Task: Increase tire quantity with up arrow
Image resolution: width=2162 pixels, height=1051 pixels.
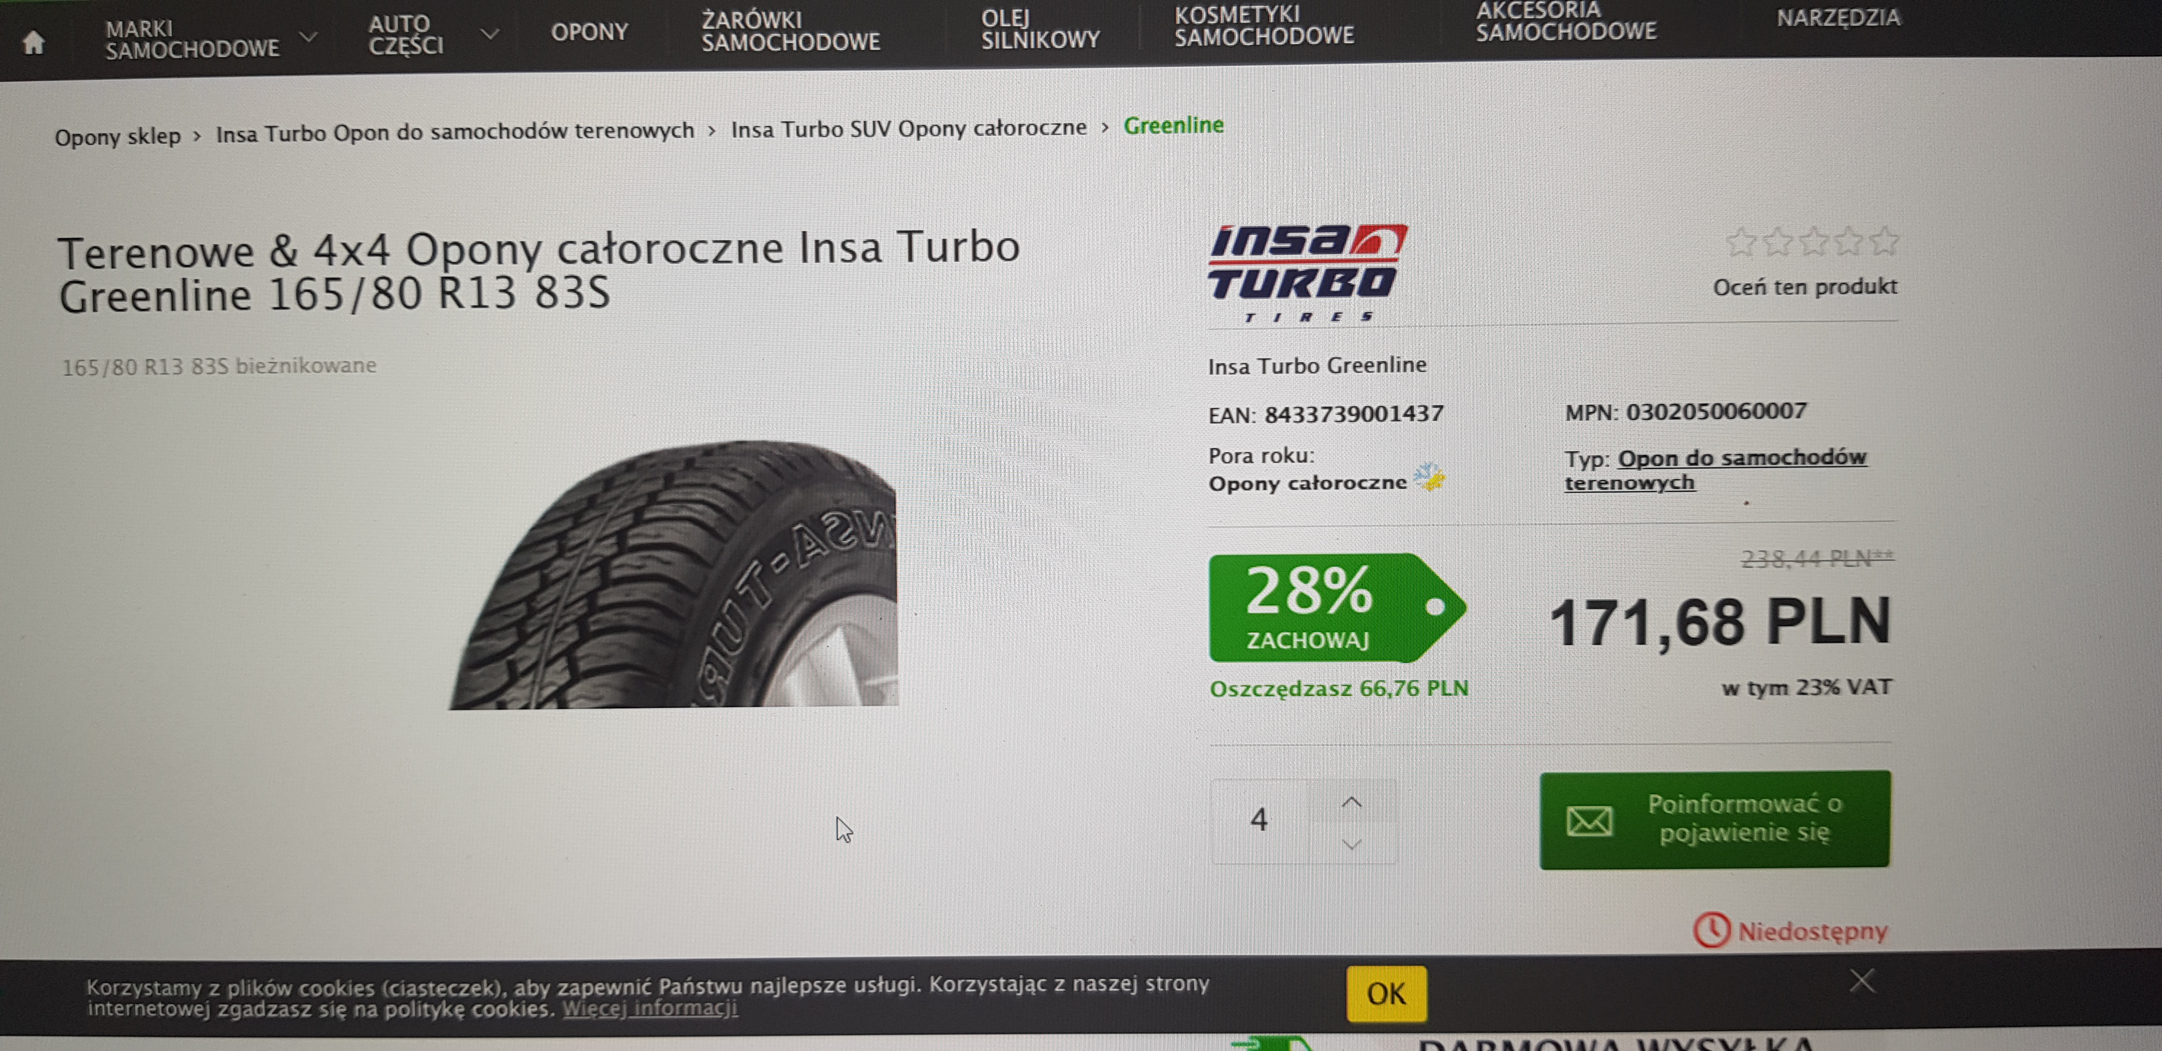Action: click(1351, 803)
